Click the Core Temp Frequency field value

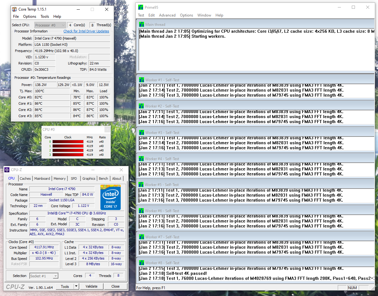point(72,51)
